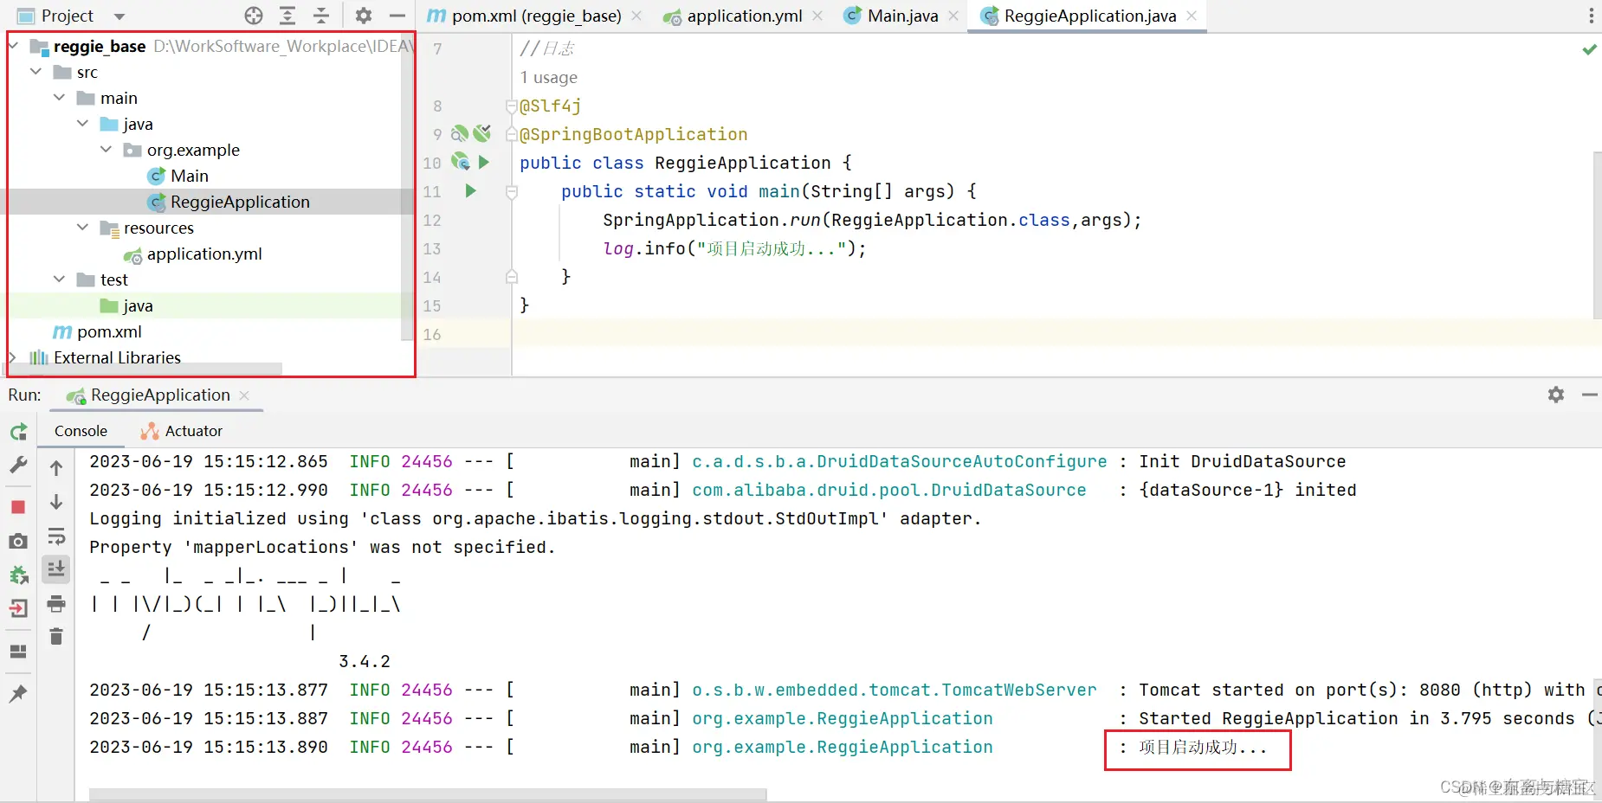Switch to Main.java editor tab

[x=902, y=16]
